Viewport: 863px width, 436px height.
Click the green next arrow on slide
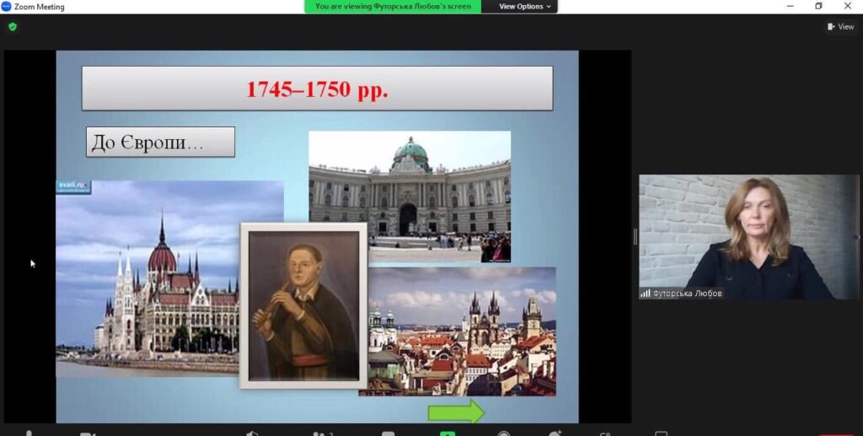click(456, 412)
